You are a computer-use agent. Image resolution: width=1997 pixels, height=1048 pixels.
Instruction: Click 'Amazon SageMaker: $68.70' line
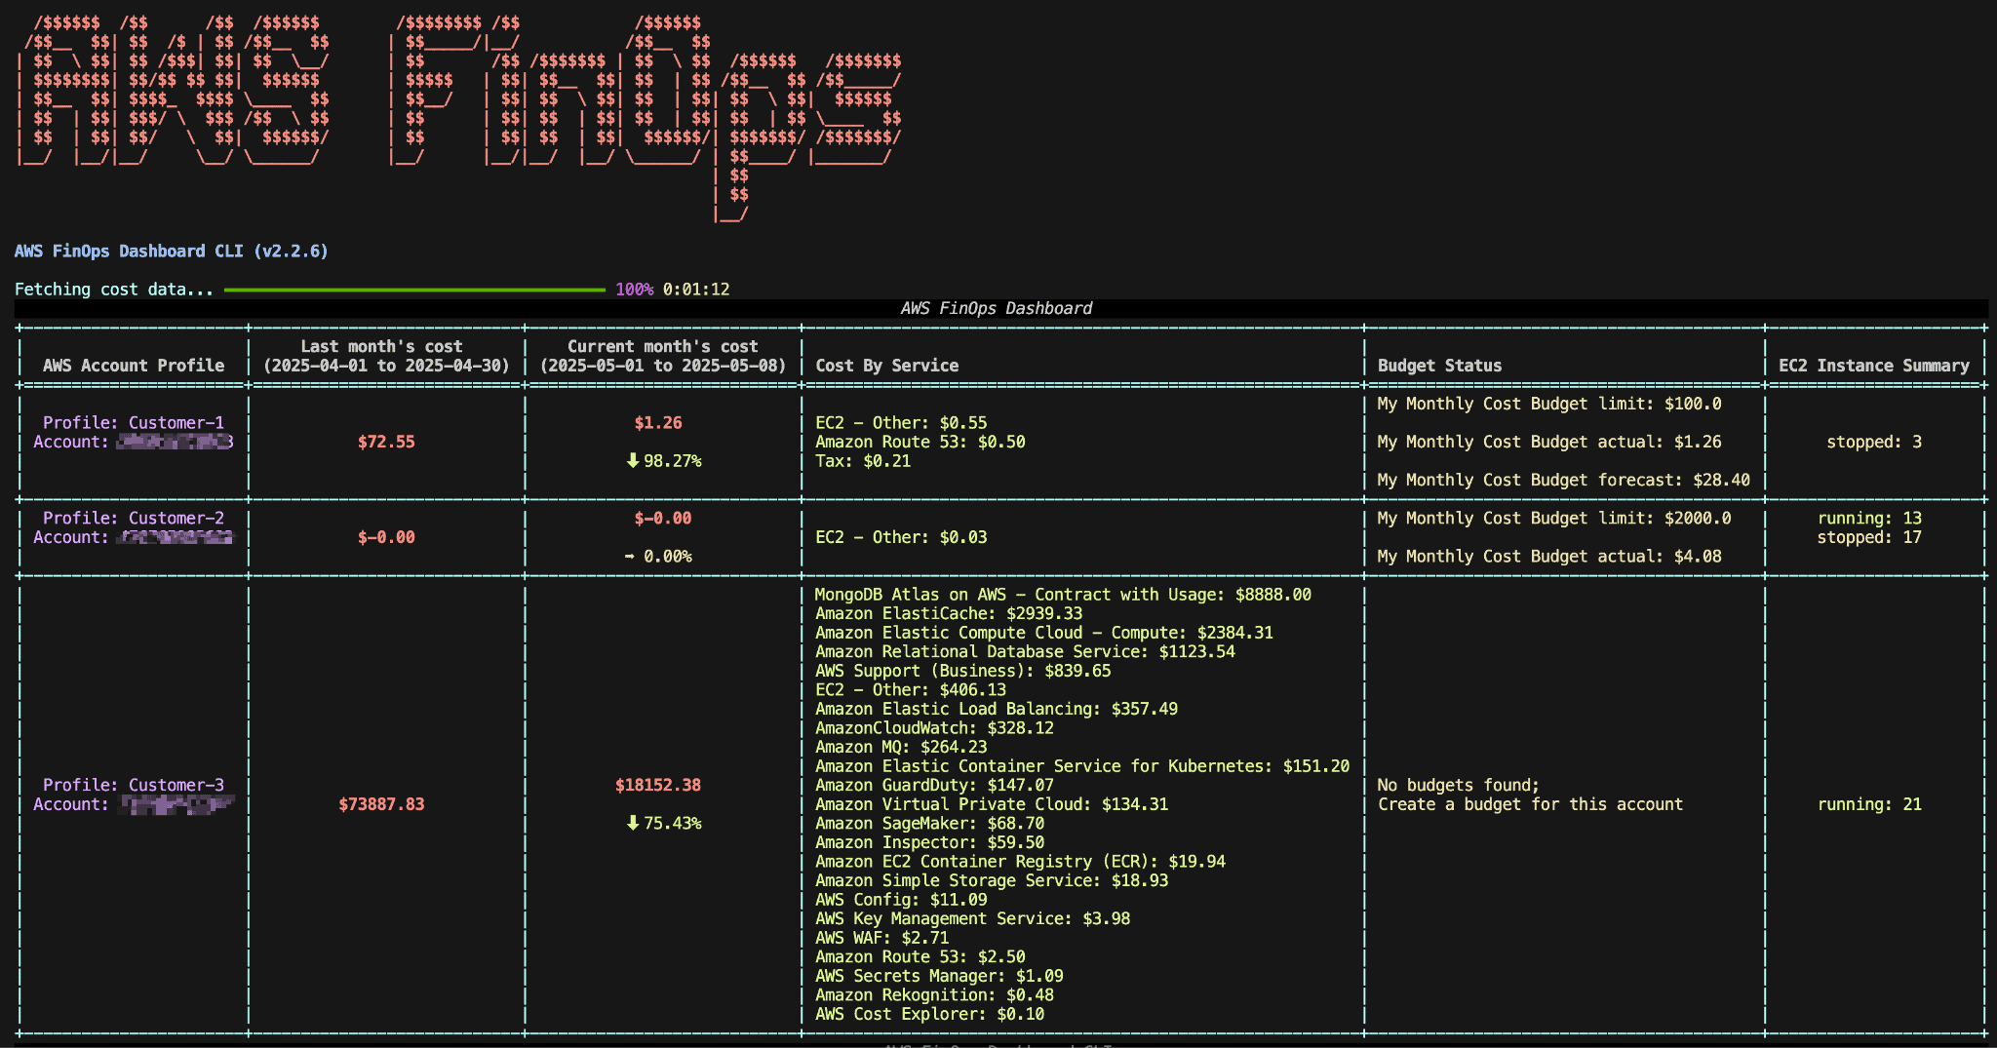(x=929, y=824)
